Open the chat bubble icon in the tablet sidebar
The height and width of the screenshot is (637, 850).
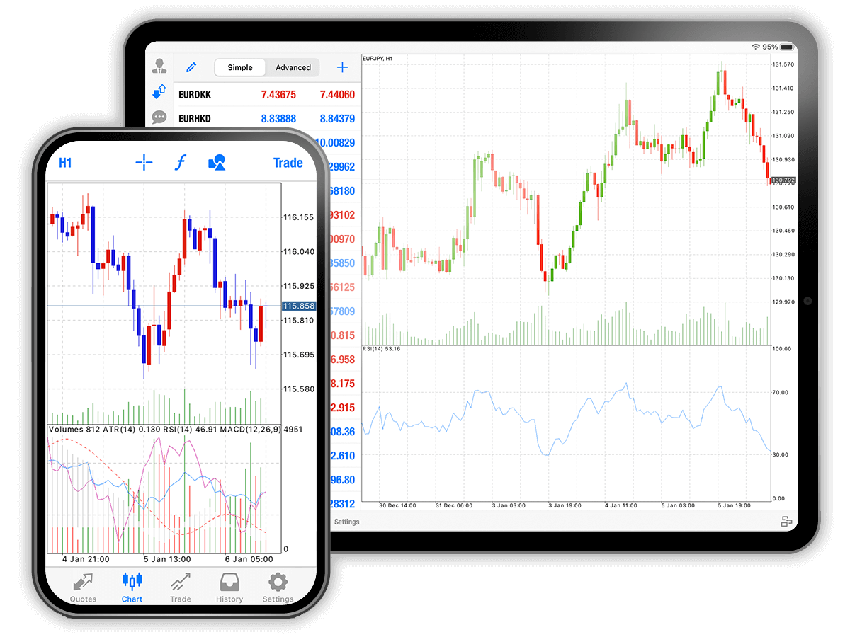[x=159, y=117]
